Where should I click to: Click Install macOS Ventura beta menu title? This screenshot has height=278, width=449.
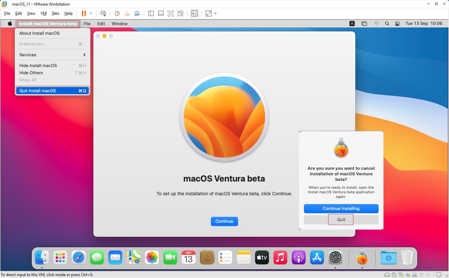(x=48, y=24)
